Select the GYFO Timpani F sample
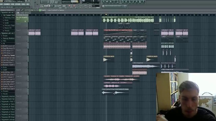 [8, 77]
